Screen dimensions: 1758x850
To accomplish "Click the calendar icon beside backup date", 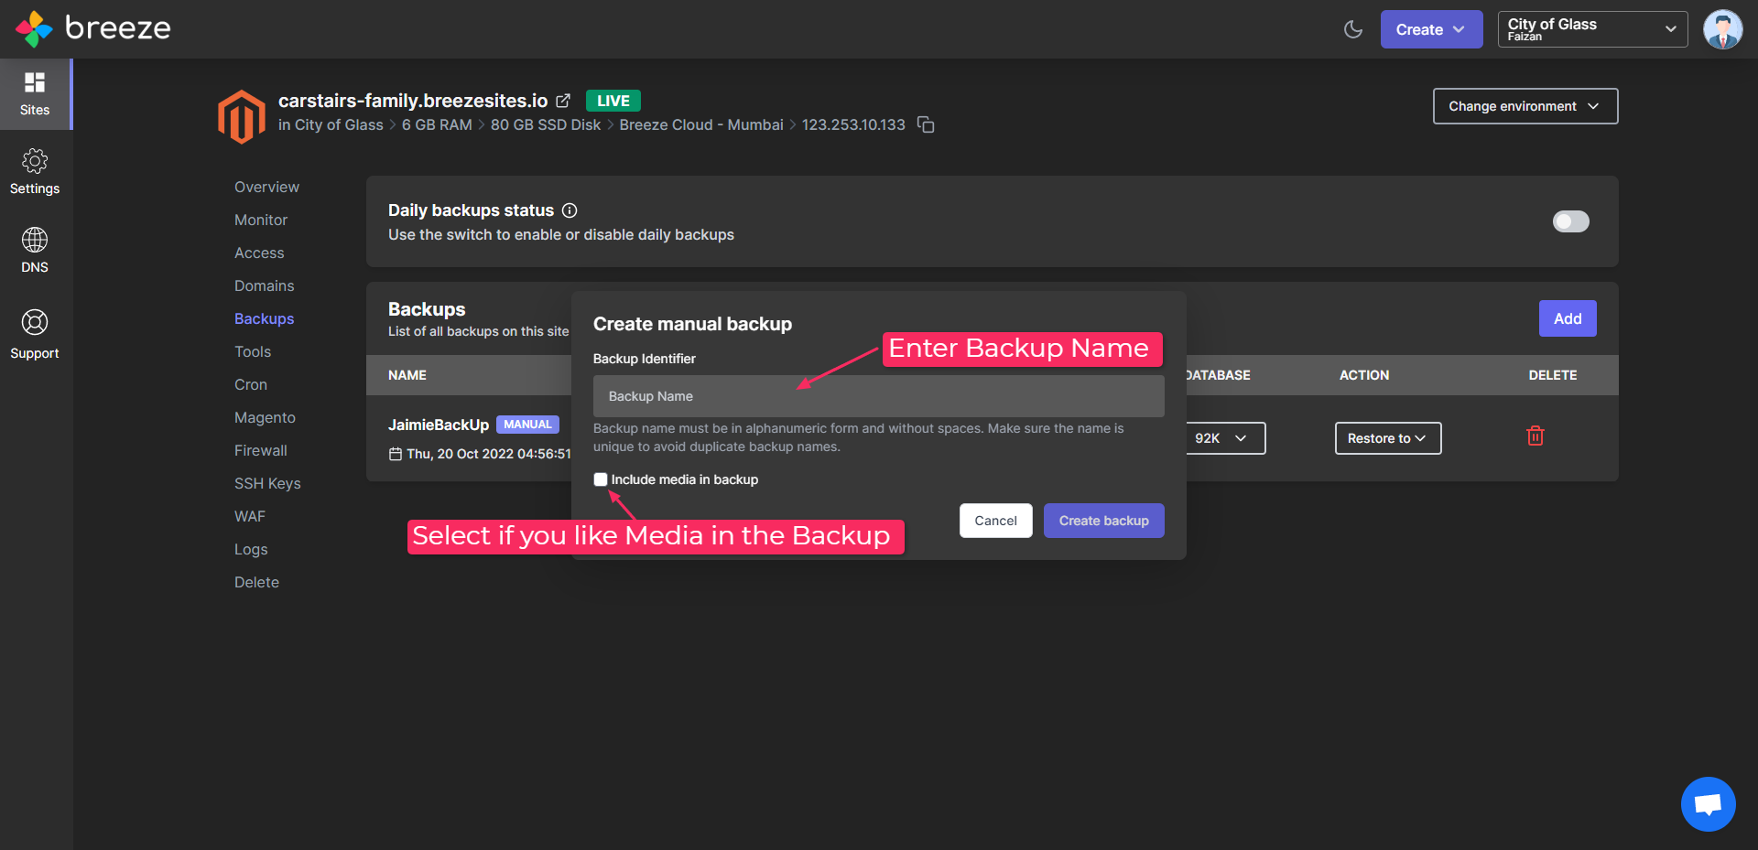I will [396, 454].
